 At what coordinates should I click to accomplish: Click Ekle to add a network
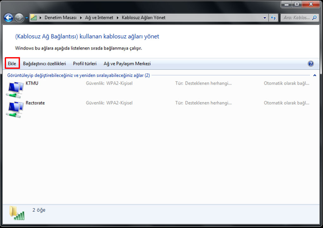point(12,64)
